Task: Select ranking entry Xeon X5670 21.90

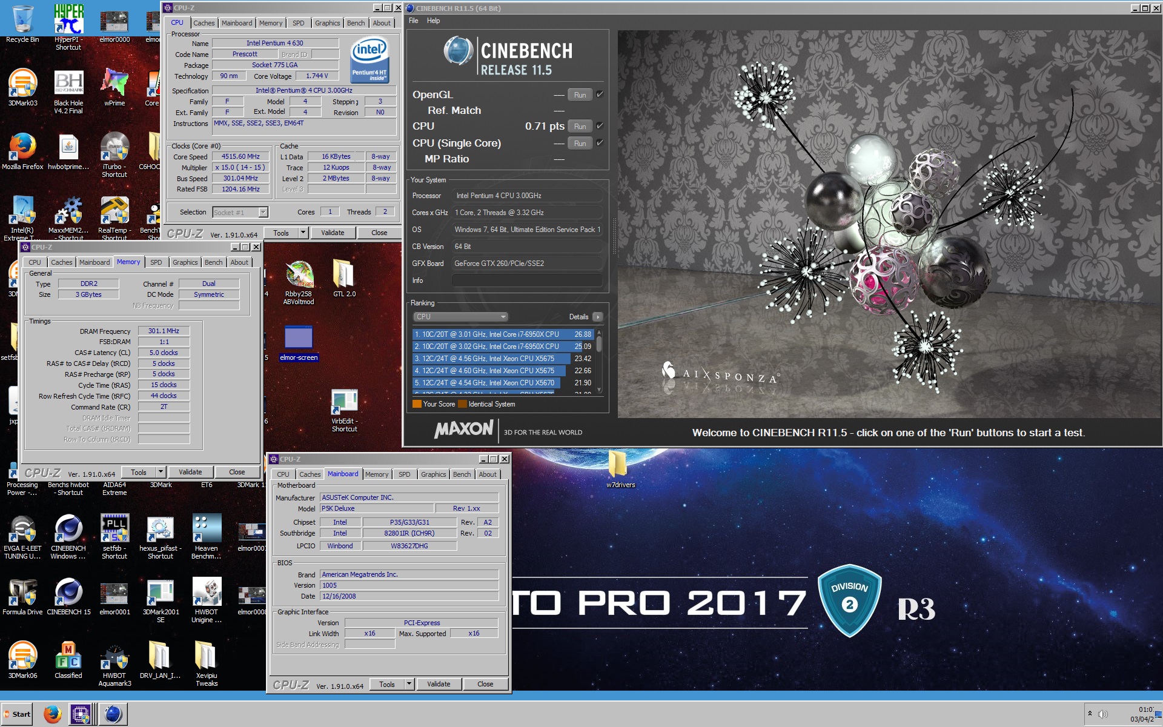Action: tap(503, 383)
